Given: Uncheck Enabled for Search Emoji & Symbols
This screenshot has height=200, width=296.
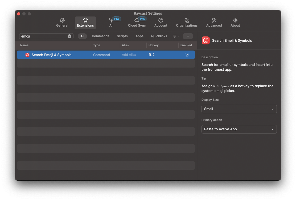Looking at the screenshot, I should tap(187, 55).
